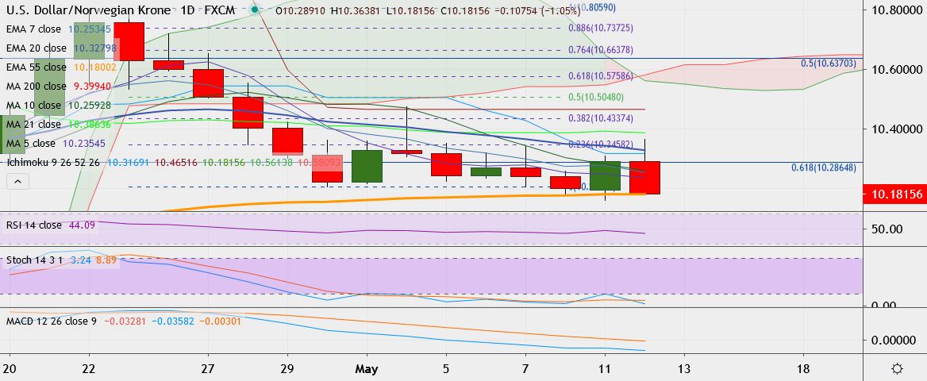Collapse the indicator legend with the arrow button
The height and width of the screenshot is (381, 927).
[17, 182]
